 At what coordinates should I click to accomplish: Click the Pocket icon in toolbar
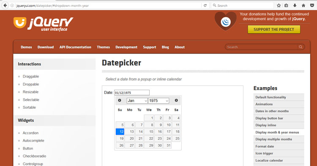coord(312,5)
